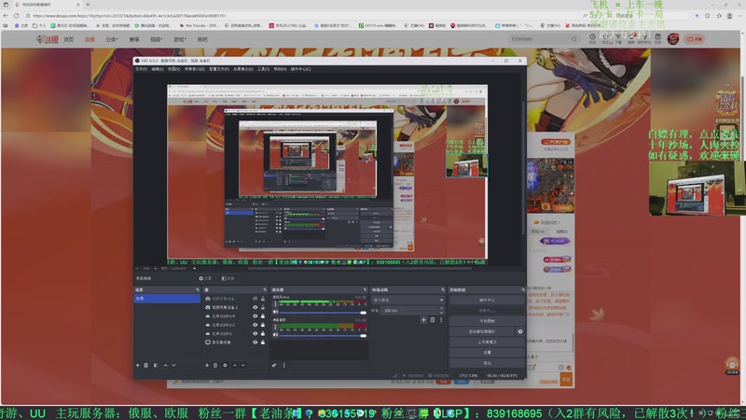746x420 pixels.
Task: Open advanced audio properties gear in mixer
Action: point(274,365)
